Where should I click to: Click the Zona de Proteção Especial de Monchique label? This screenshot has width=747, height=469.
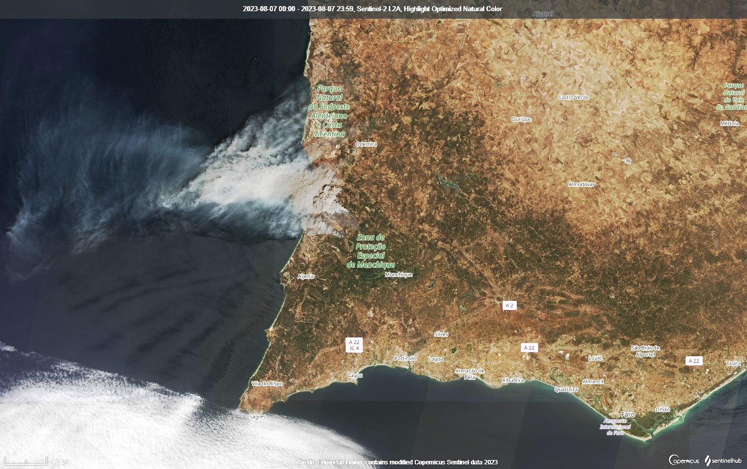point(370,251)
